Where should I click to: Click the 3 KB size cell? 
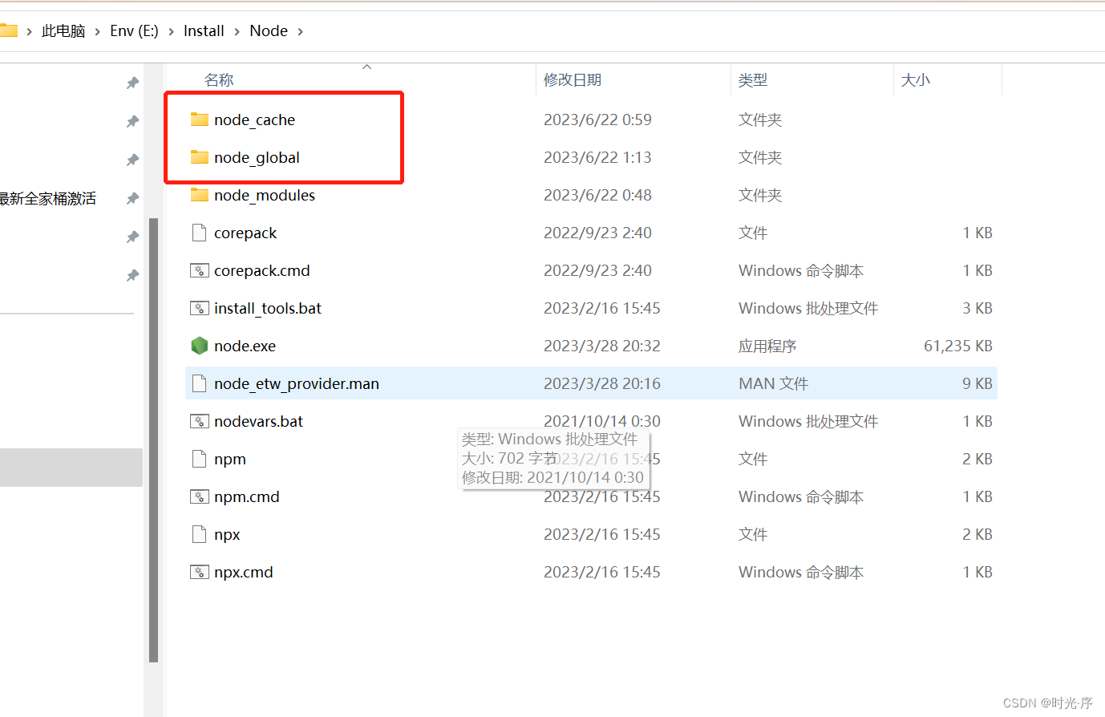tap(977, 308)
